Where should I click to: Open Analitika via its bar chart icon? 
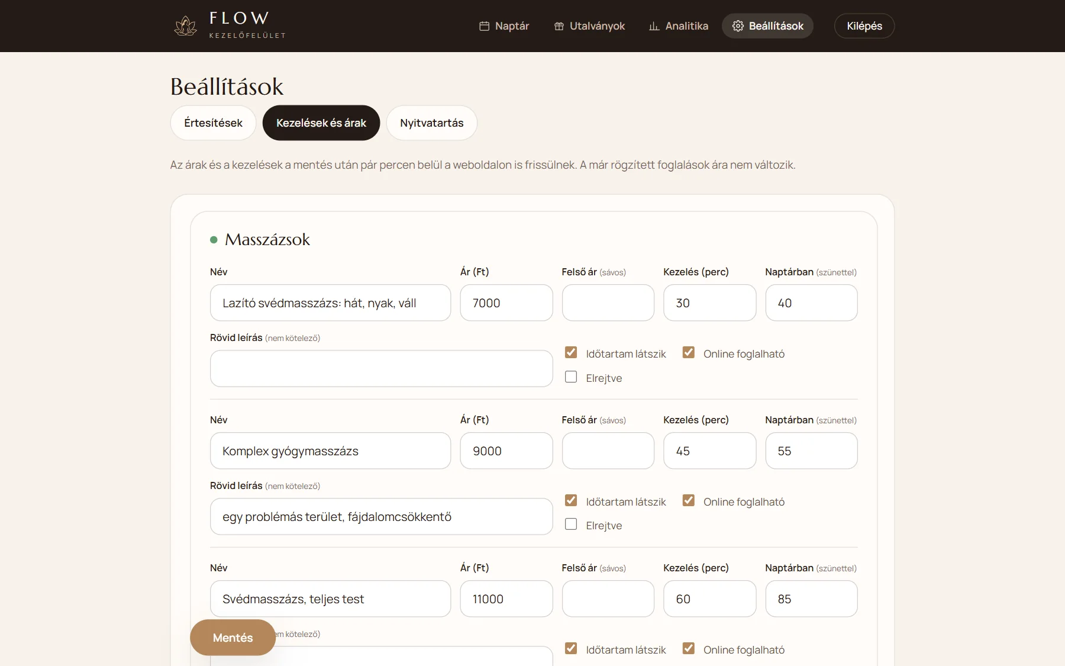[x=654, y=26]
